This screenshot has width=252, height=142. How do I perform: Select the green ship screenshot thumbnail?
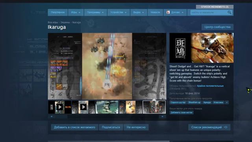point(107,107)
